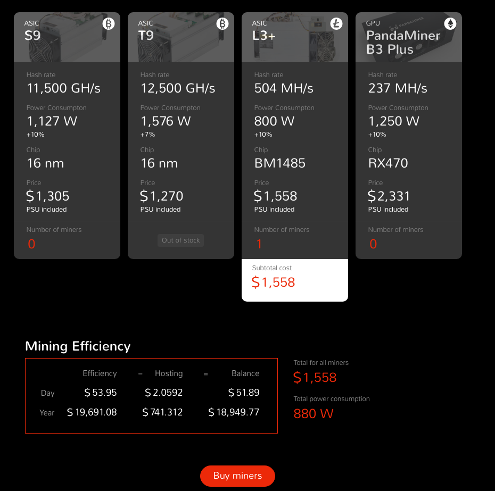This screenshot has height=491, width=495.
Task: Click the S9 price of $1,305
Action: tap(48, 196)
